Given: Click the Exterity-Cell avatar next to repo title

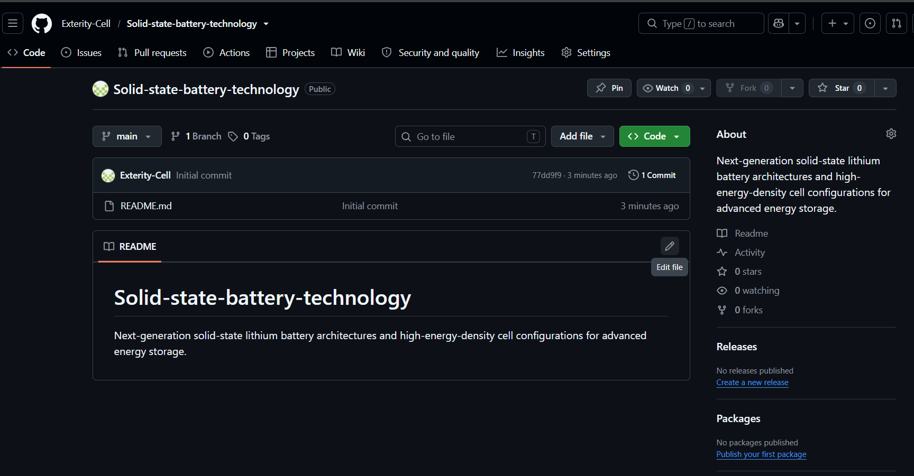Looking at the screenshot, I should 100,89.
